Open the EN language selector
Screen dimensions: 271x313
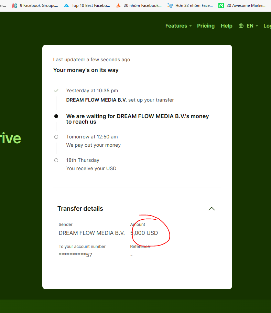click(x=252, y=26)
